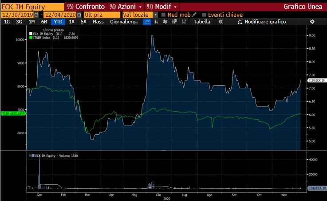327x201 pixels.
Task: Click the ECK IM Equity - Volume 1540 label
Action: pos(56,156)
